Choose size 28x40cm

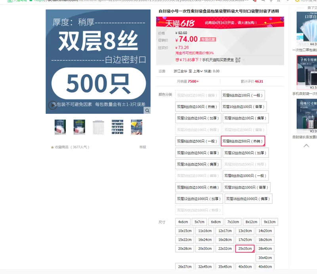click(265, 249)
